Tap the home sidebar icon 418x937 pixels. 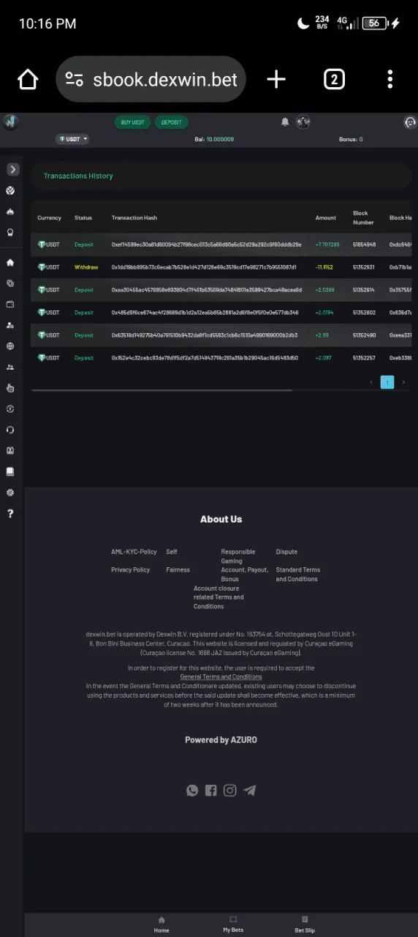pyautogui.click(x=10, y=262)
